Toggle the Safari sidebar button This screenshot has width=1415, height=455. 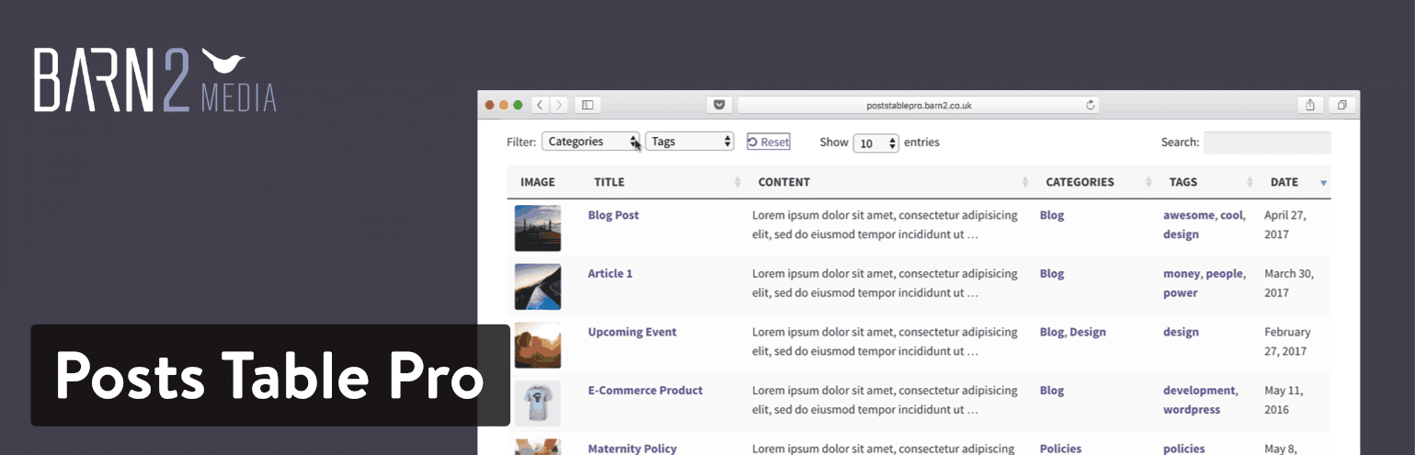pyautogui.click(x=588, y=106)
